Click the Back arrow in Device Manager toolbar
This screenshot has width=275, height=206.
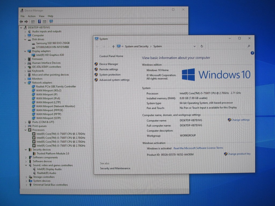(x=21, y=22)
